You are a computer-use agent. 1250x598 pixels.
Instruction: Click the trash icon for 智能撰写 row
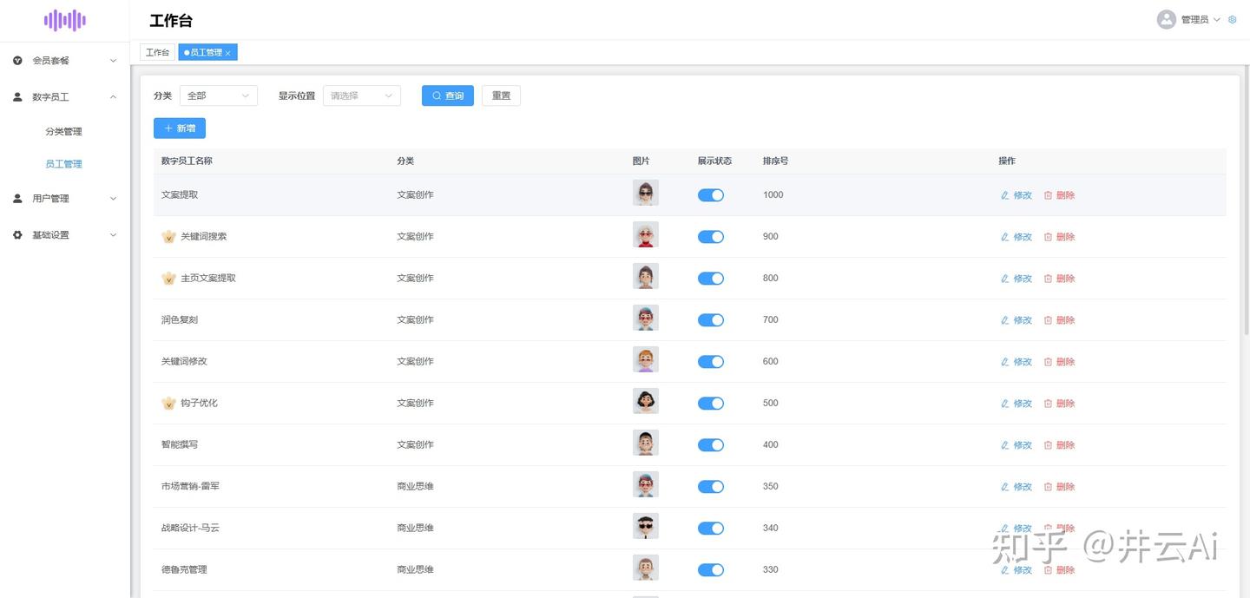1048,445
